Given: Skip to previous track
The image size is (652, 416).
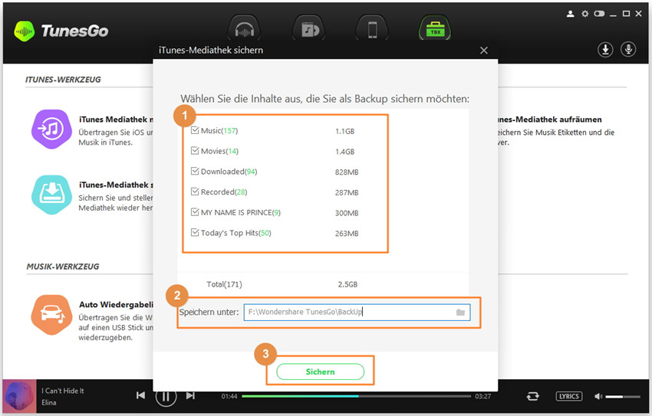Looking at the screenshot, I should [x=141, y=395].
